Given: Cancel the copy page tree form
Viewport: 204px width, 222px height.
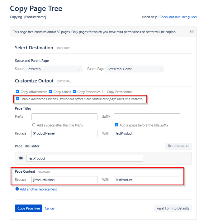Looking at the screenshot, I should coord(50,208).
